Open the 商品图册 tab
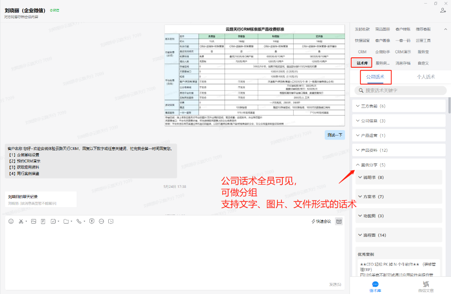The width and height of the screenshot is (451, 294). coord(382,29)
